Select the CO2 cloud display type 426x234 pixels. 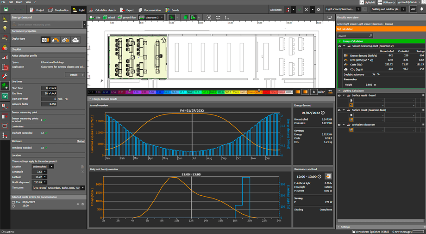tap(75, 40)
